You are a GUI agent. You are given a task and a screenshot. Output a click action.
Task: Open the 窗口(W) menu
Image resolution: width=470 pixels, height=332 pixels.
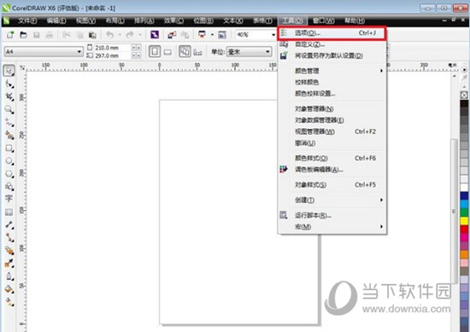click(x=323, y=20)
